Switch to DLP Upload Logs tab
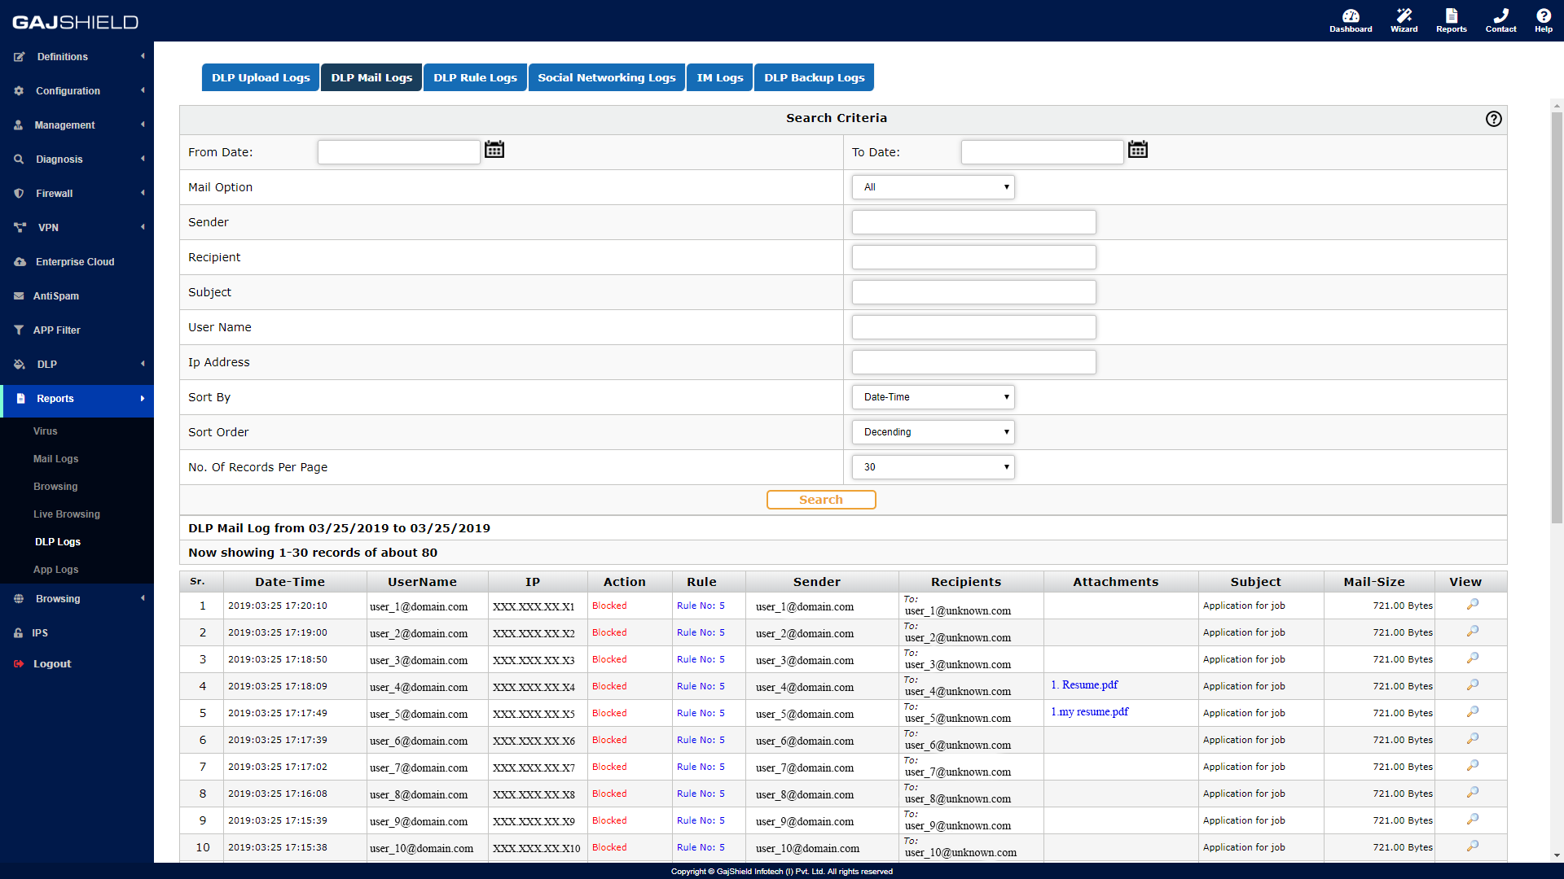This screenshot has width=1564, height=879. [261, 77]
